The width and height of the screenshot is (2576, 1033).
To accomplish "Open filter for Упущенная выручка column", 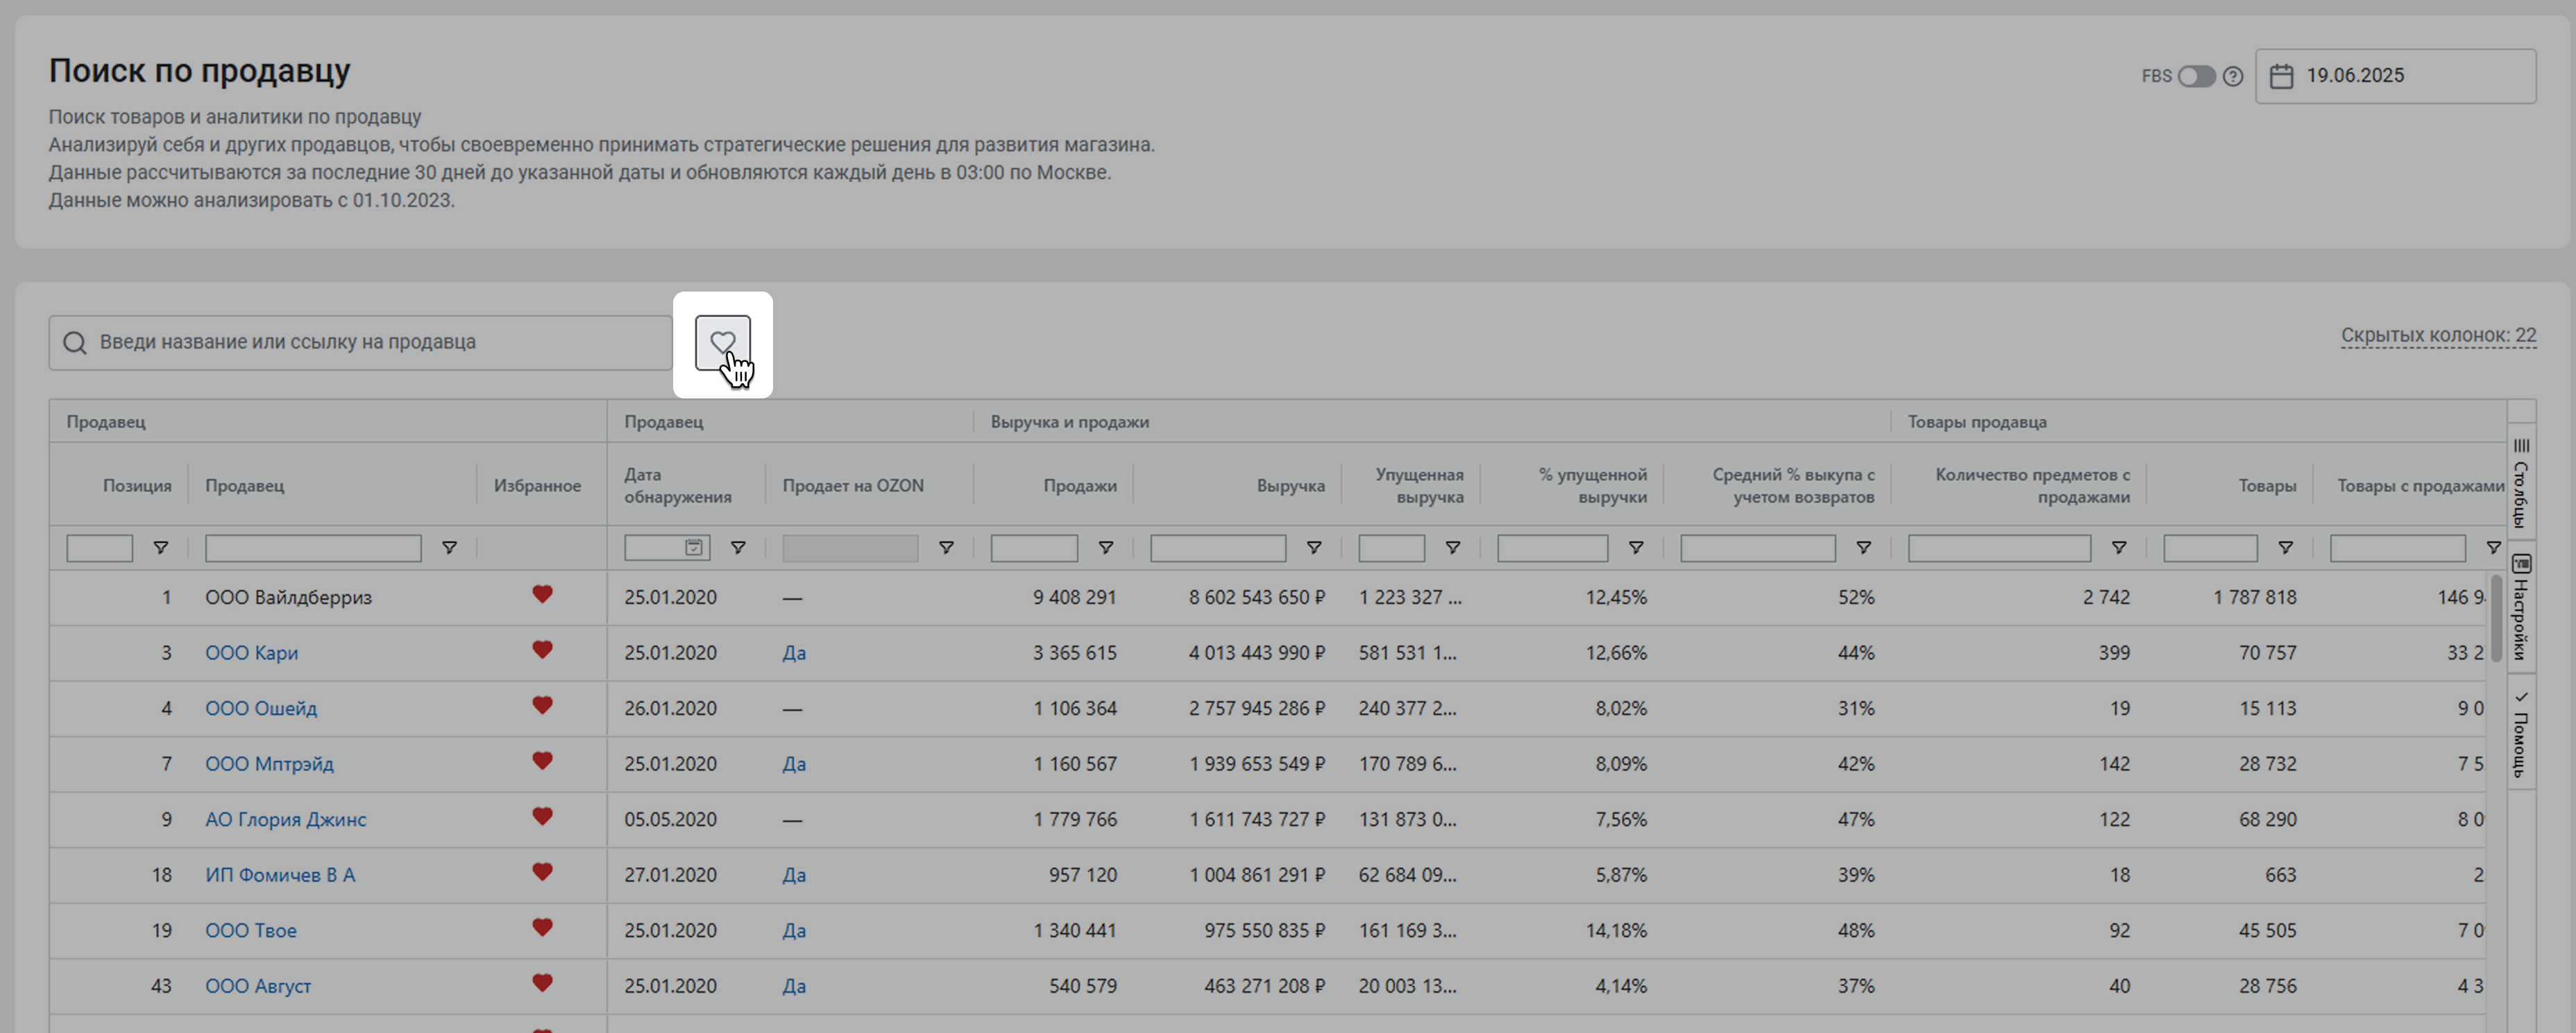I will [x=1453, y=548].
